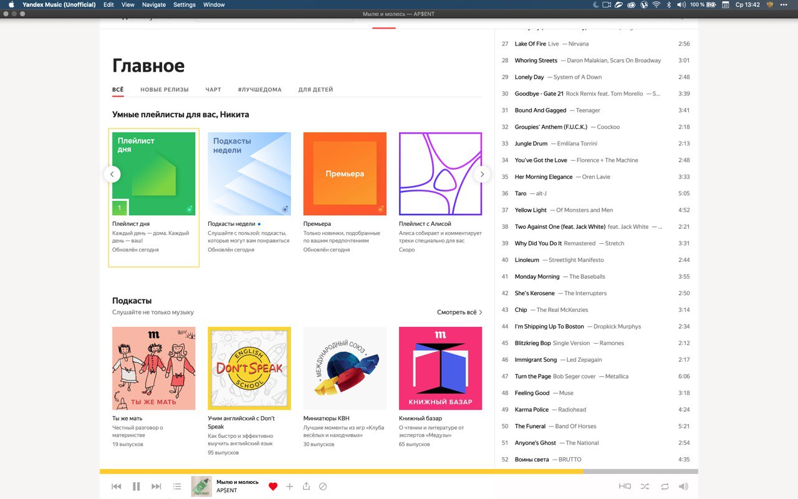The height and width of the screenshot is (499, 798).
Task: Mute the player volume
Action: [684, 487]
